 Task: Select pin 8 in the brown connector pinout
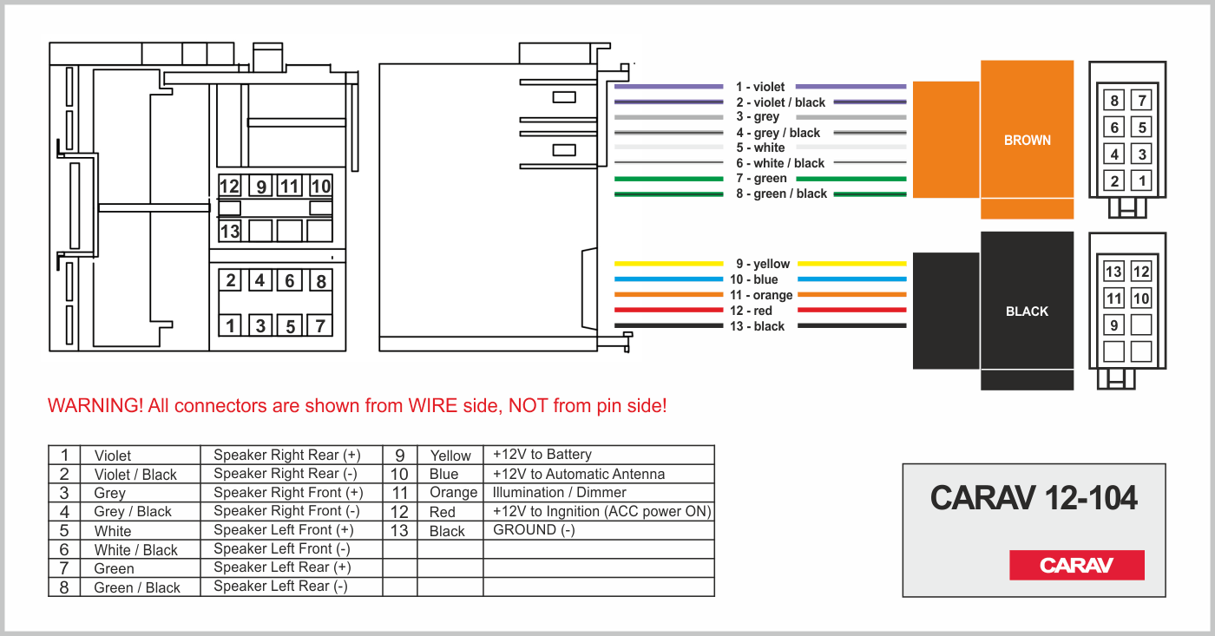1114,101
